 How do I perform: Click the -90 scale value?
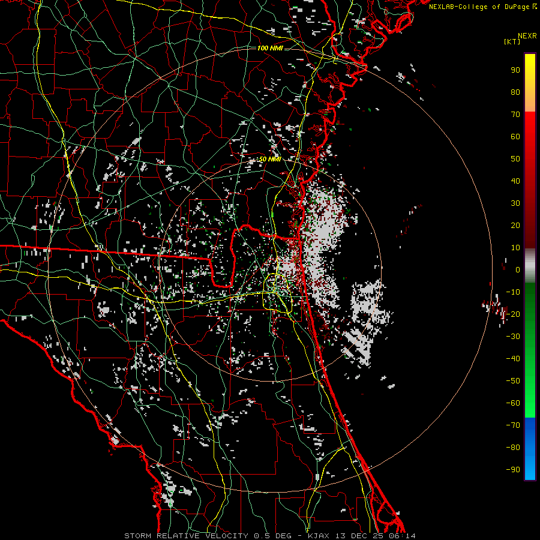(513, 470)
